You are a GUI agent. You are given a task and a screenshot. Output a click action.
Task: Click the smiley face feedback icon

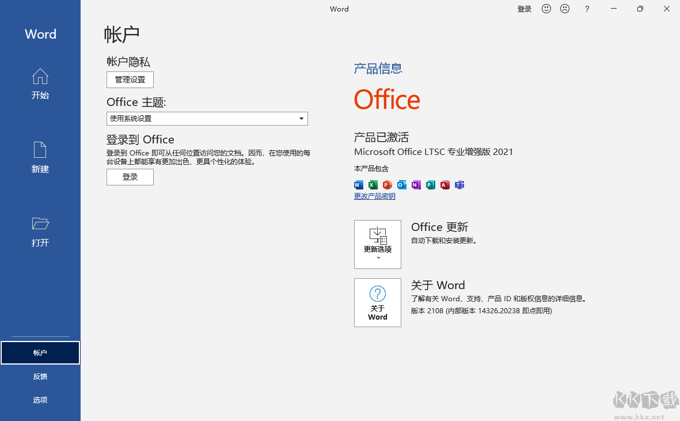click(x=546, y=9)
